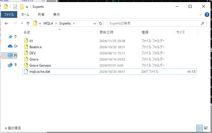Switch to the 表示 ribbon tab
The image size is (212, 133).
pos(57,14)
